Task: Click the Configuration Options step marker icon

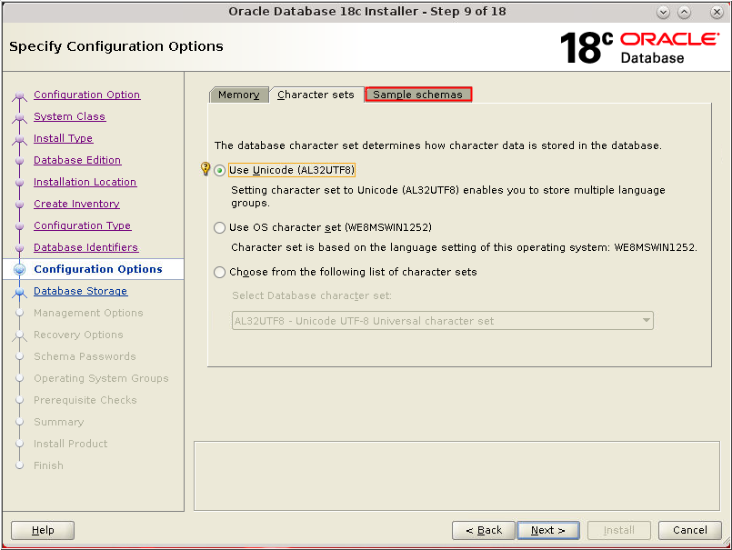Action: coord(20,269)
